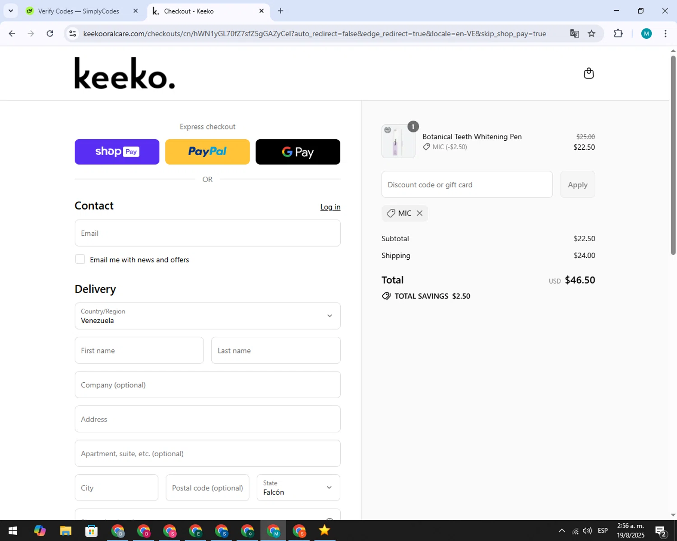
Task: Click the Shipping $24.00 value
Action: tap(584, 256)
